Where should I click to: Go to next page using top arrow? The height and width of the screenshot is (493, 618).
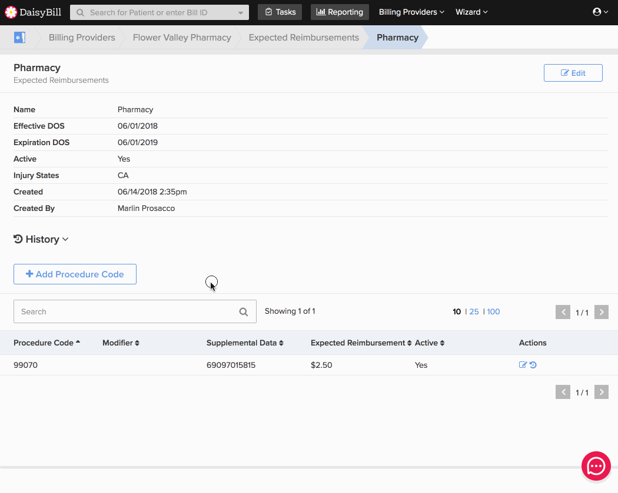coord(602,312)
